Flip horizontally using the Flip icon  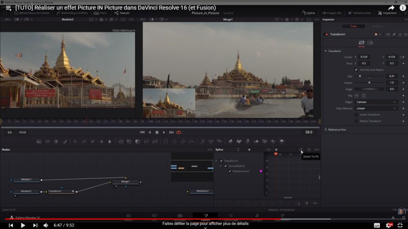pyautogui.click(x=357, y=95)
